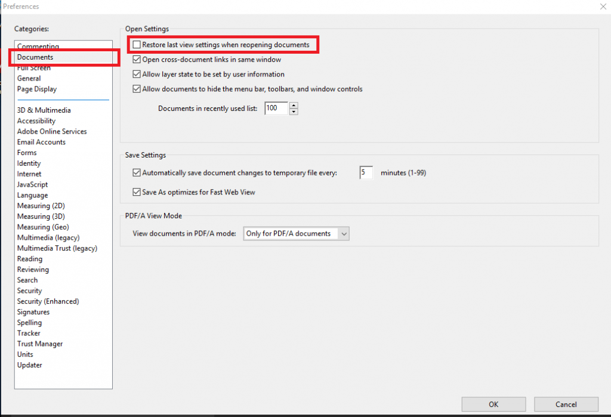The width and height of the screenshot is (611, 417).
Task: Toggle Save As optimizes for Fast Web View
Action: (135, 193)
